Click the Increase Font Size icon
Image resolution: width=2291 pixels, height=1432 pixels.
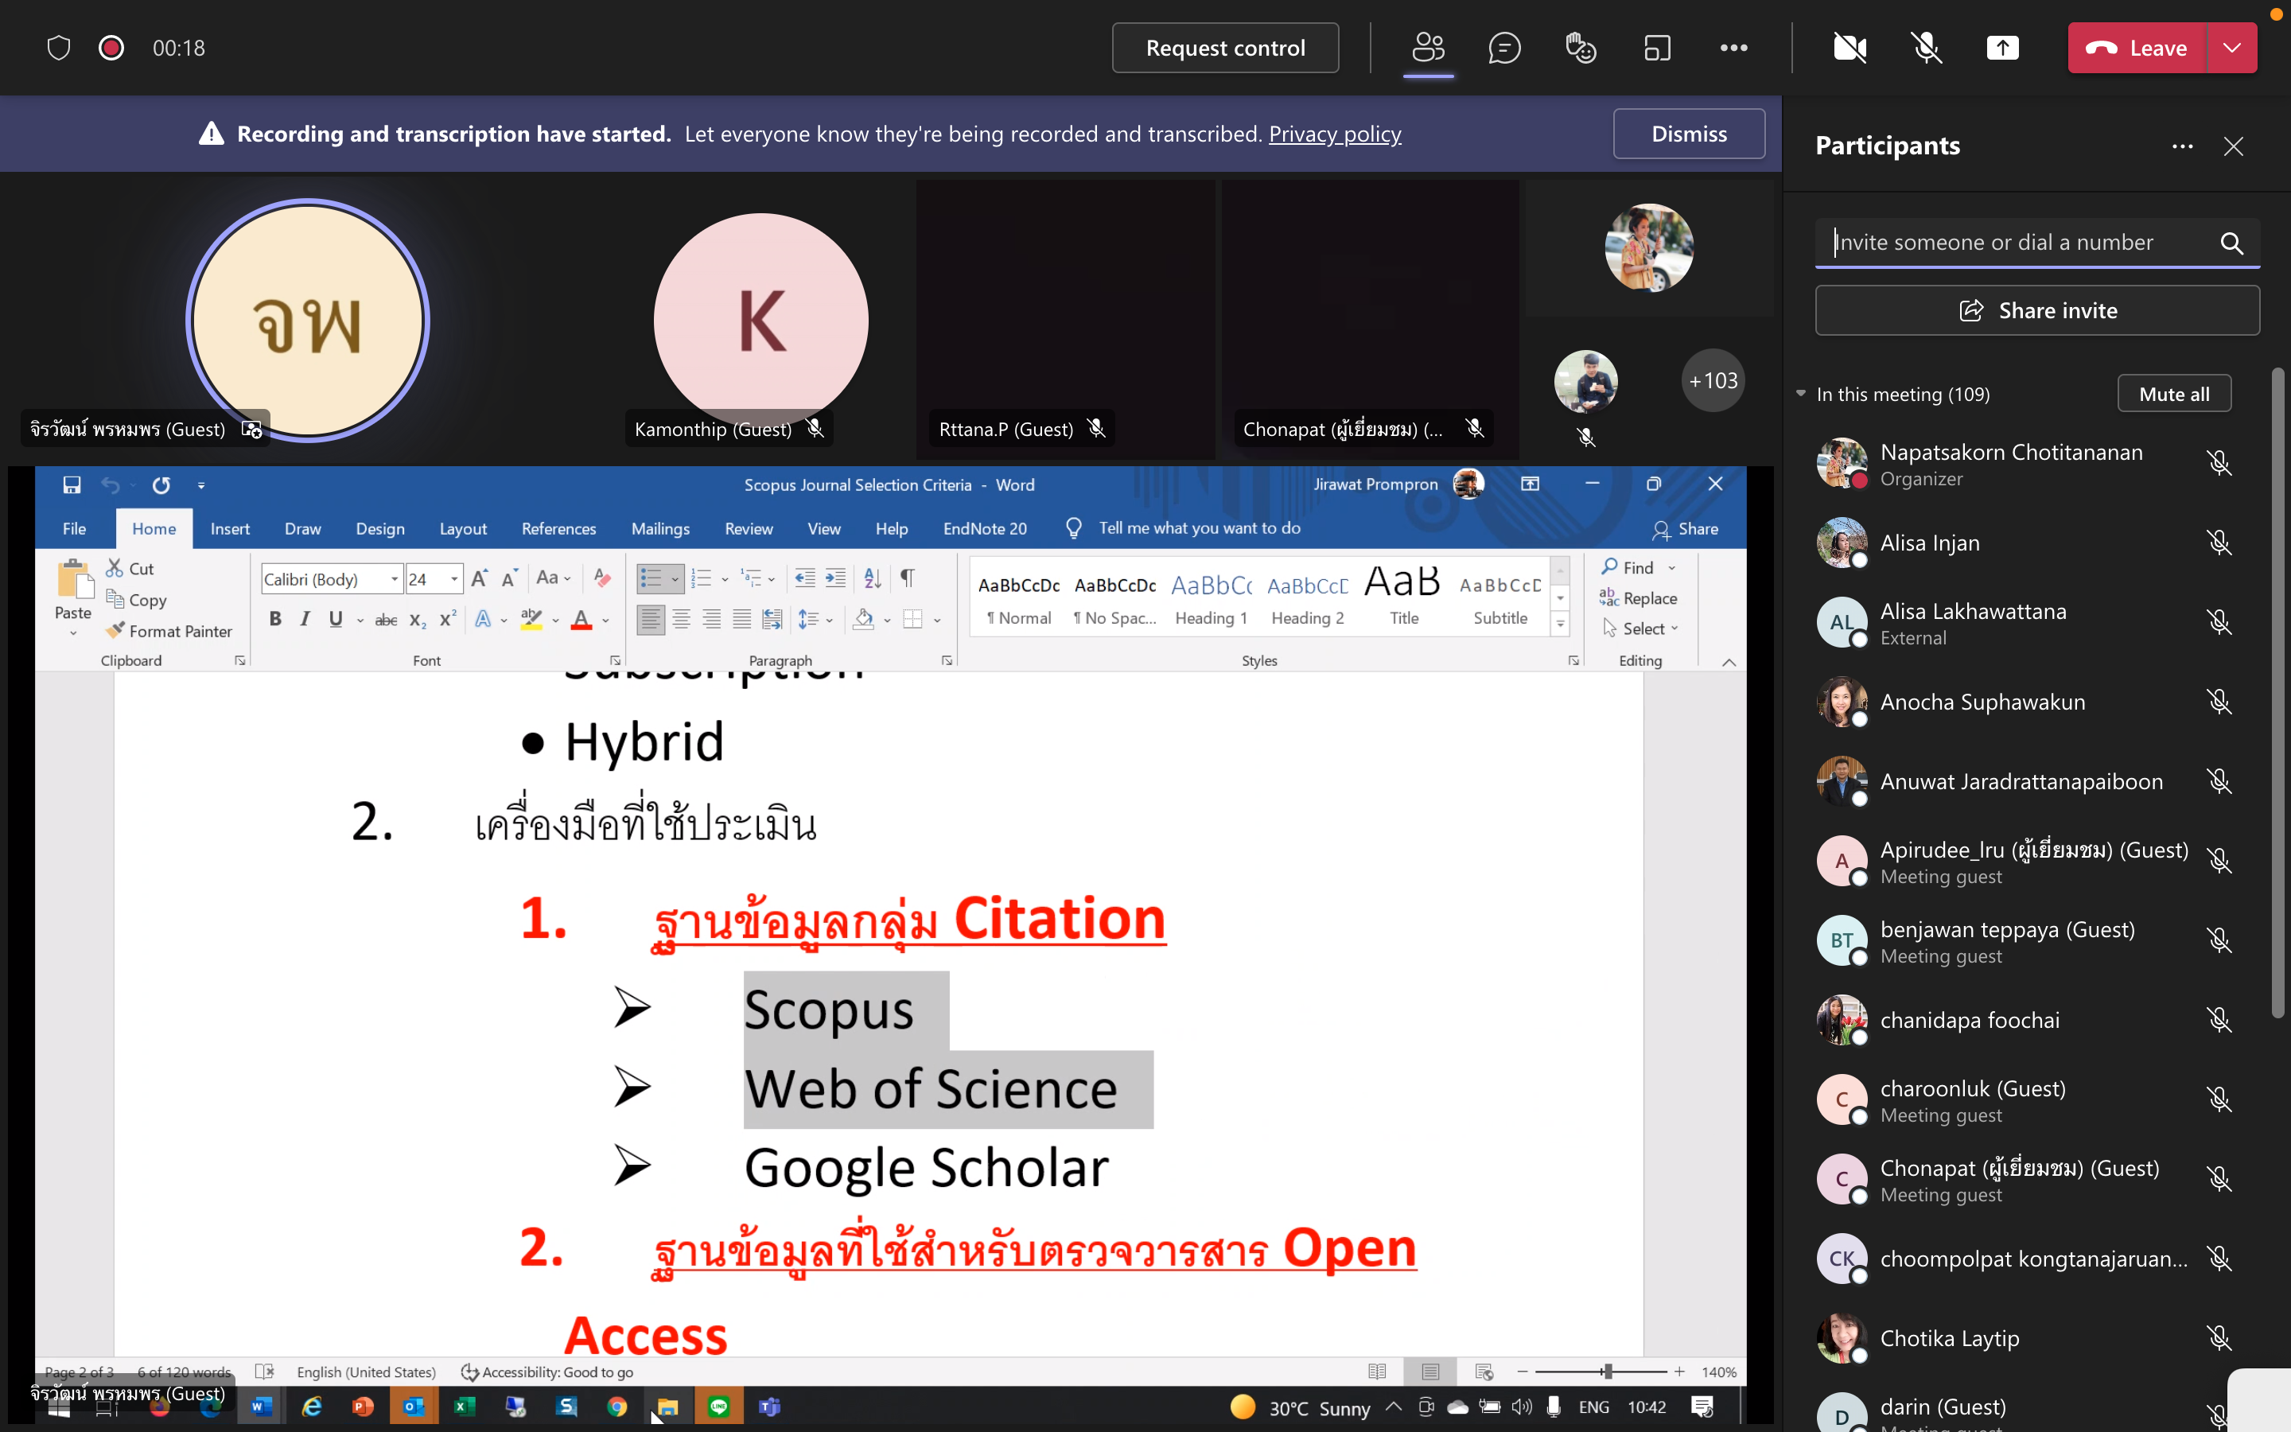pos(479,578)
